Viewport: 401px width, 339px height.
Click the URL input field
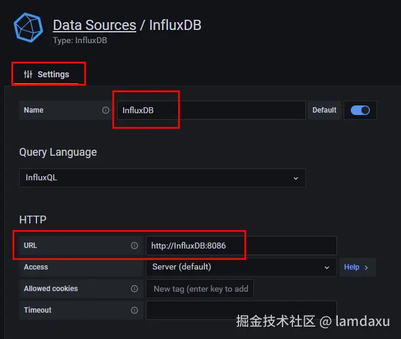pos(241,246)
